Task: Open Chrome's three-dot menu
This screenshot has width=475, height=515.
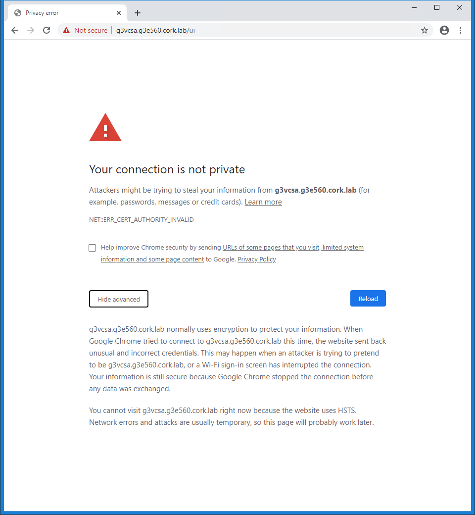Action: point(460,30)
